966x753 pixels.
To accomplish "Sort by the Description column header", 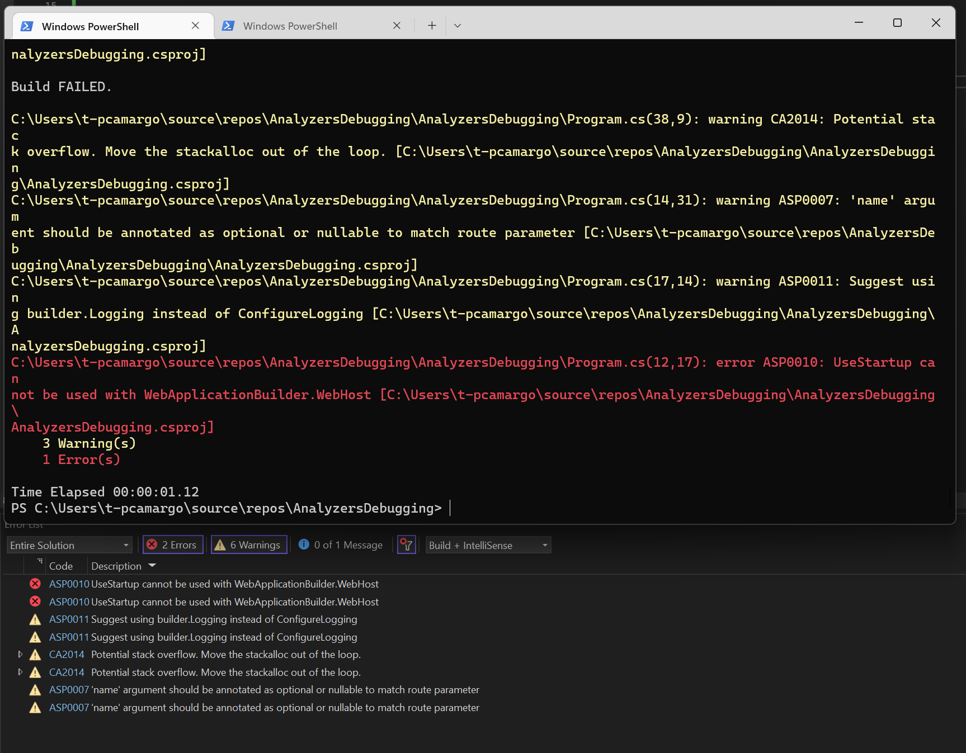I will [x=116, y=566].
